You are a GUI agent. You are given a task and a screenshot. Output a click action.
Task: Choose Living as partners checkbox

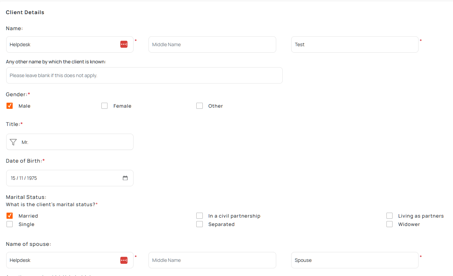coord(389,216)
